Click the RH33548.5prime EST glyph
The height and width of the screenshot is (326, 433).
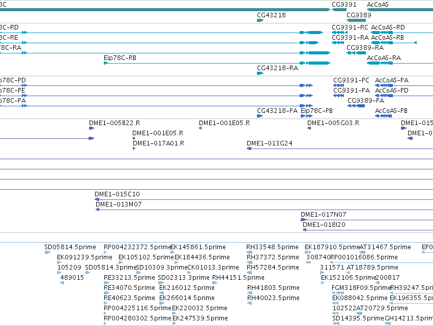[249, 252]
